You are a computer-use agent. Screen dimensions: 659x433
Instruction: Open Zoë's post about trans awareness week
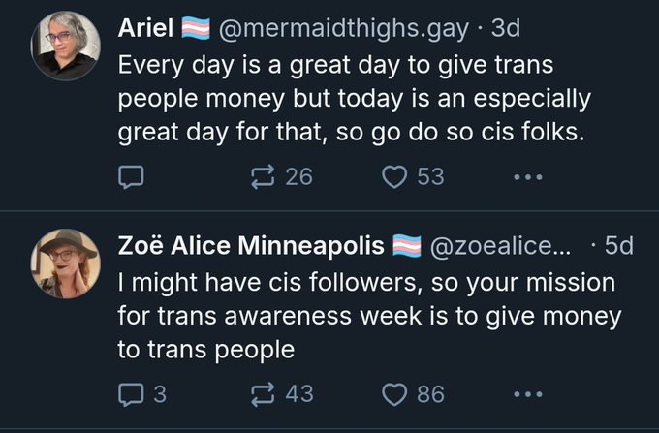368,315
